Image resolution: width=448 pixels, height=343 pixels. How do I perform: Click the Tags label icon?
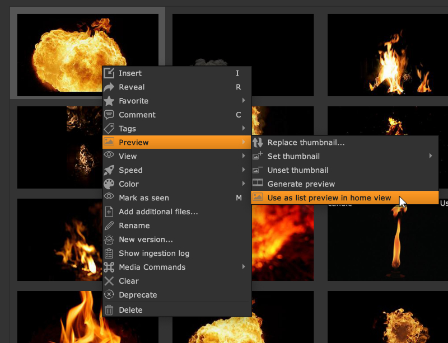(x=109, y=129)
